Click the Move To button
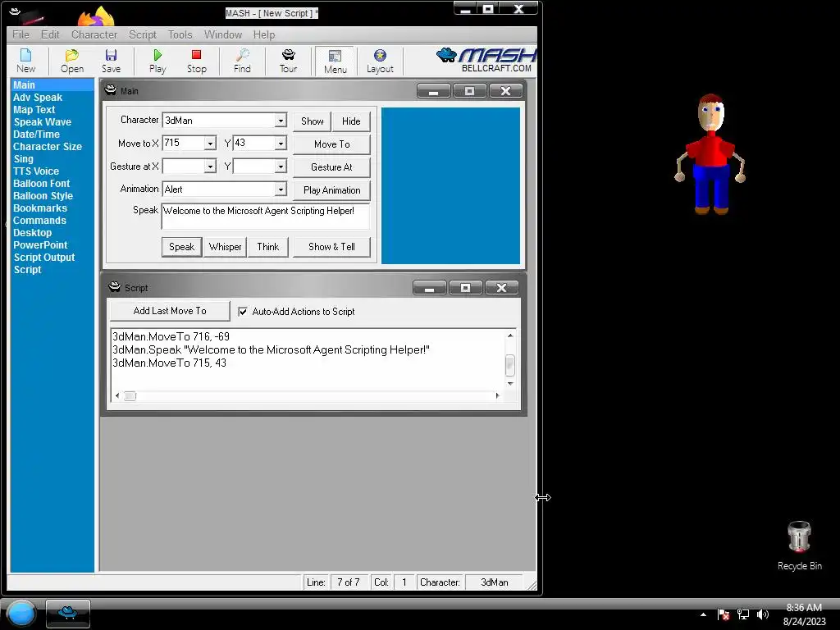Viewport: 840px width, 630px height. click(331, 144)
